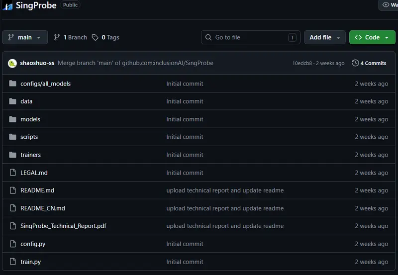Open the README_CN.md file
The image size is (398, 275).
pos(43,208)
